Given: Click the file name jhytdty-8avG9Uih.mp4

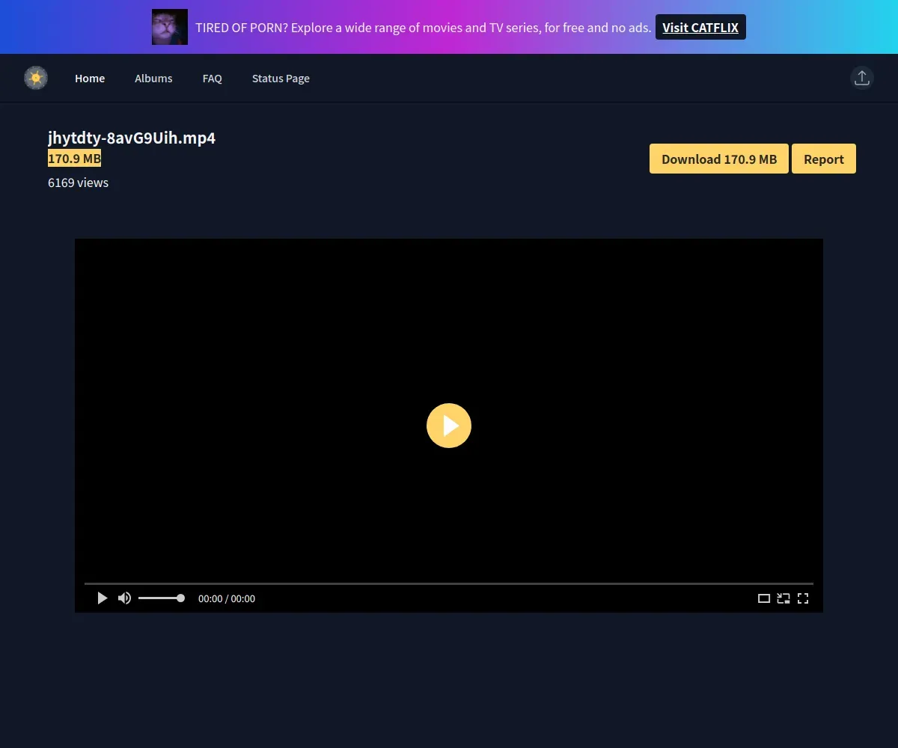Looking at the screenshot, I should pos(132,138).
